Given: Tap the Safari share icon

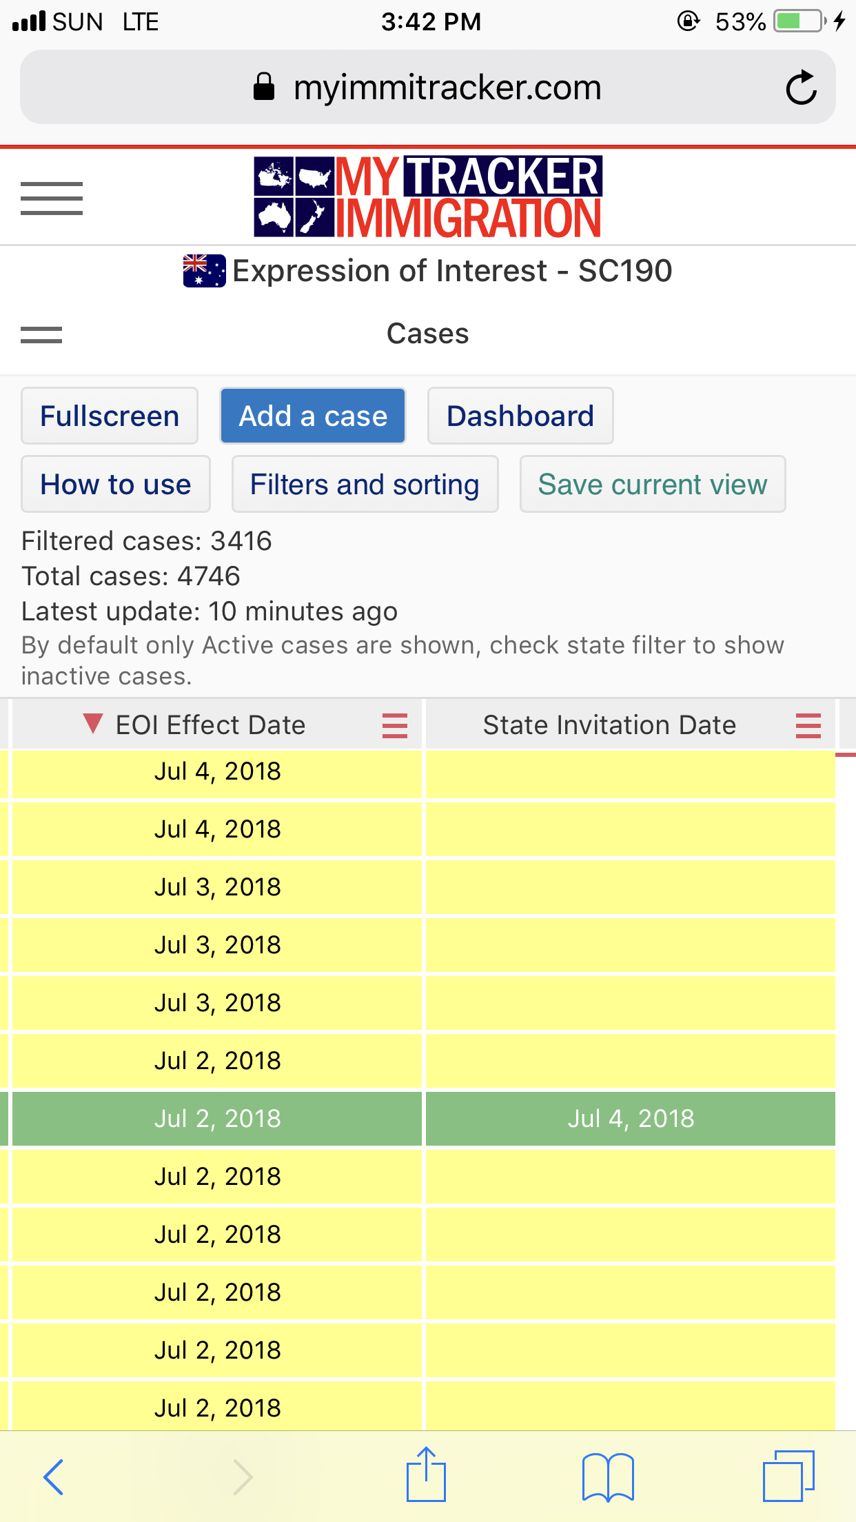Looking at the screenshot, I should [426, 1475].
